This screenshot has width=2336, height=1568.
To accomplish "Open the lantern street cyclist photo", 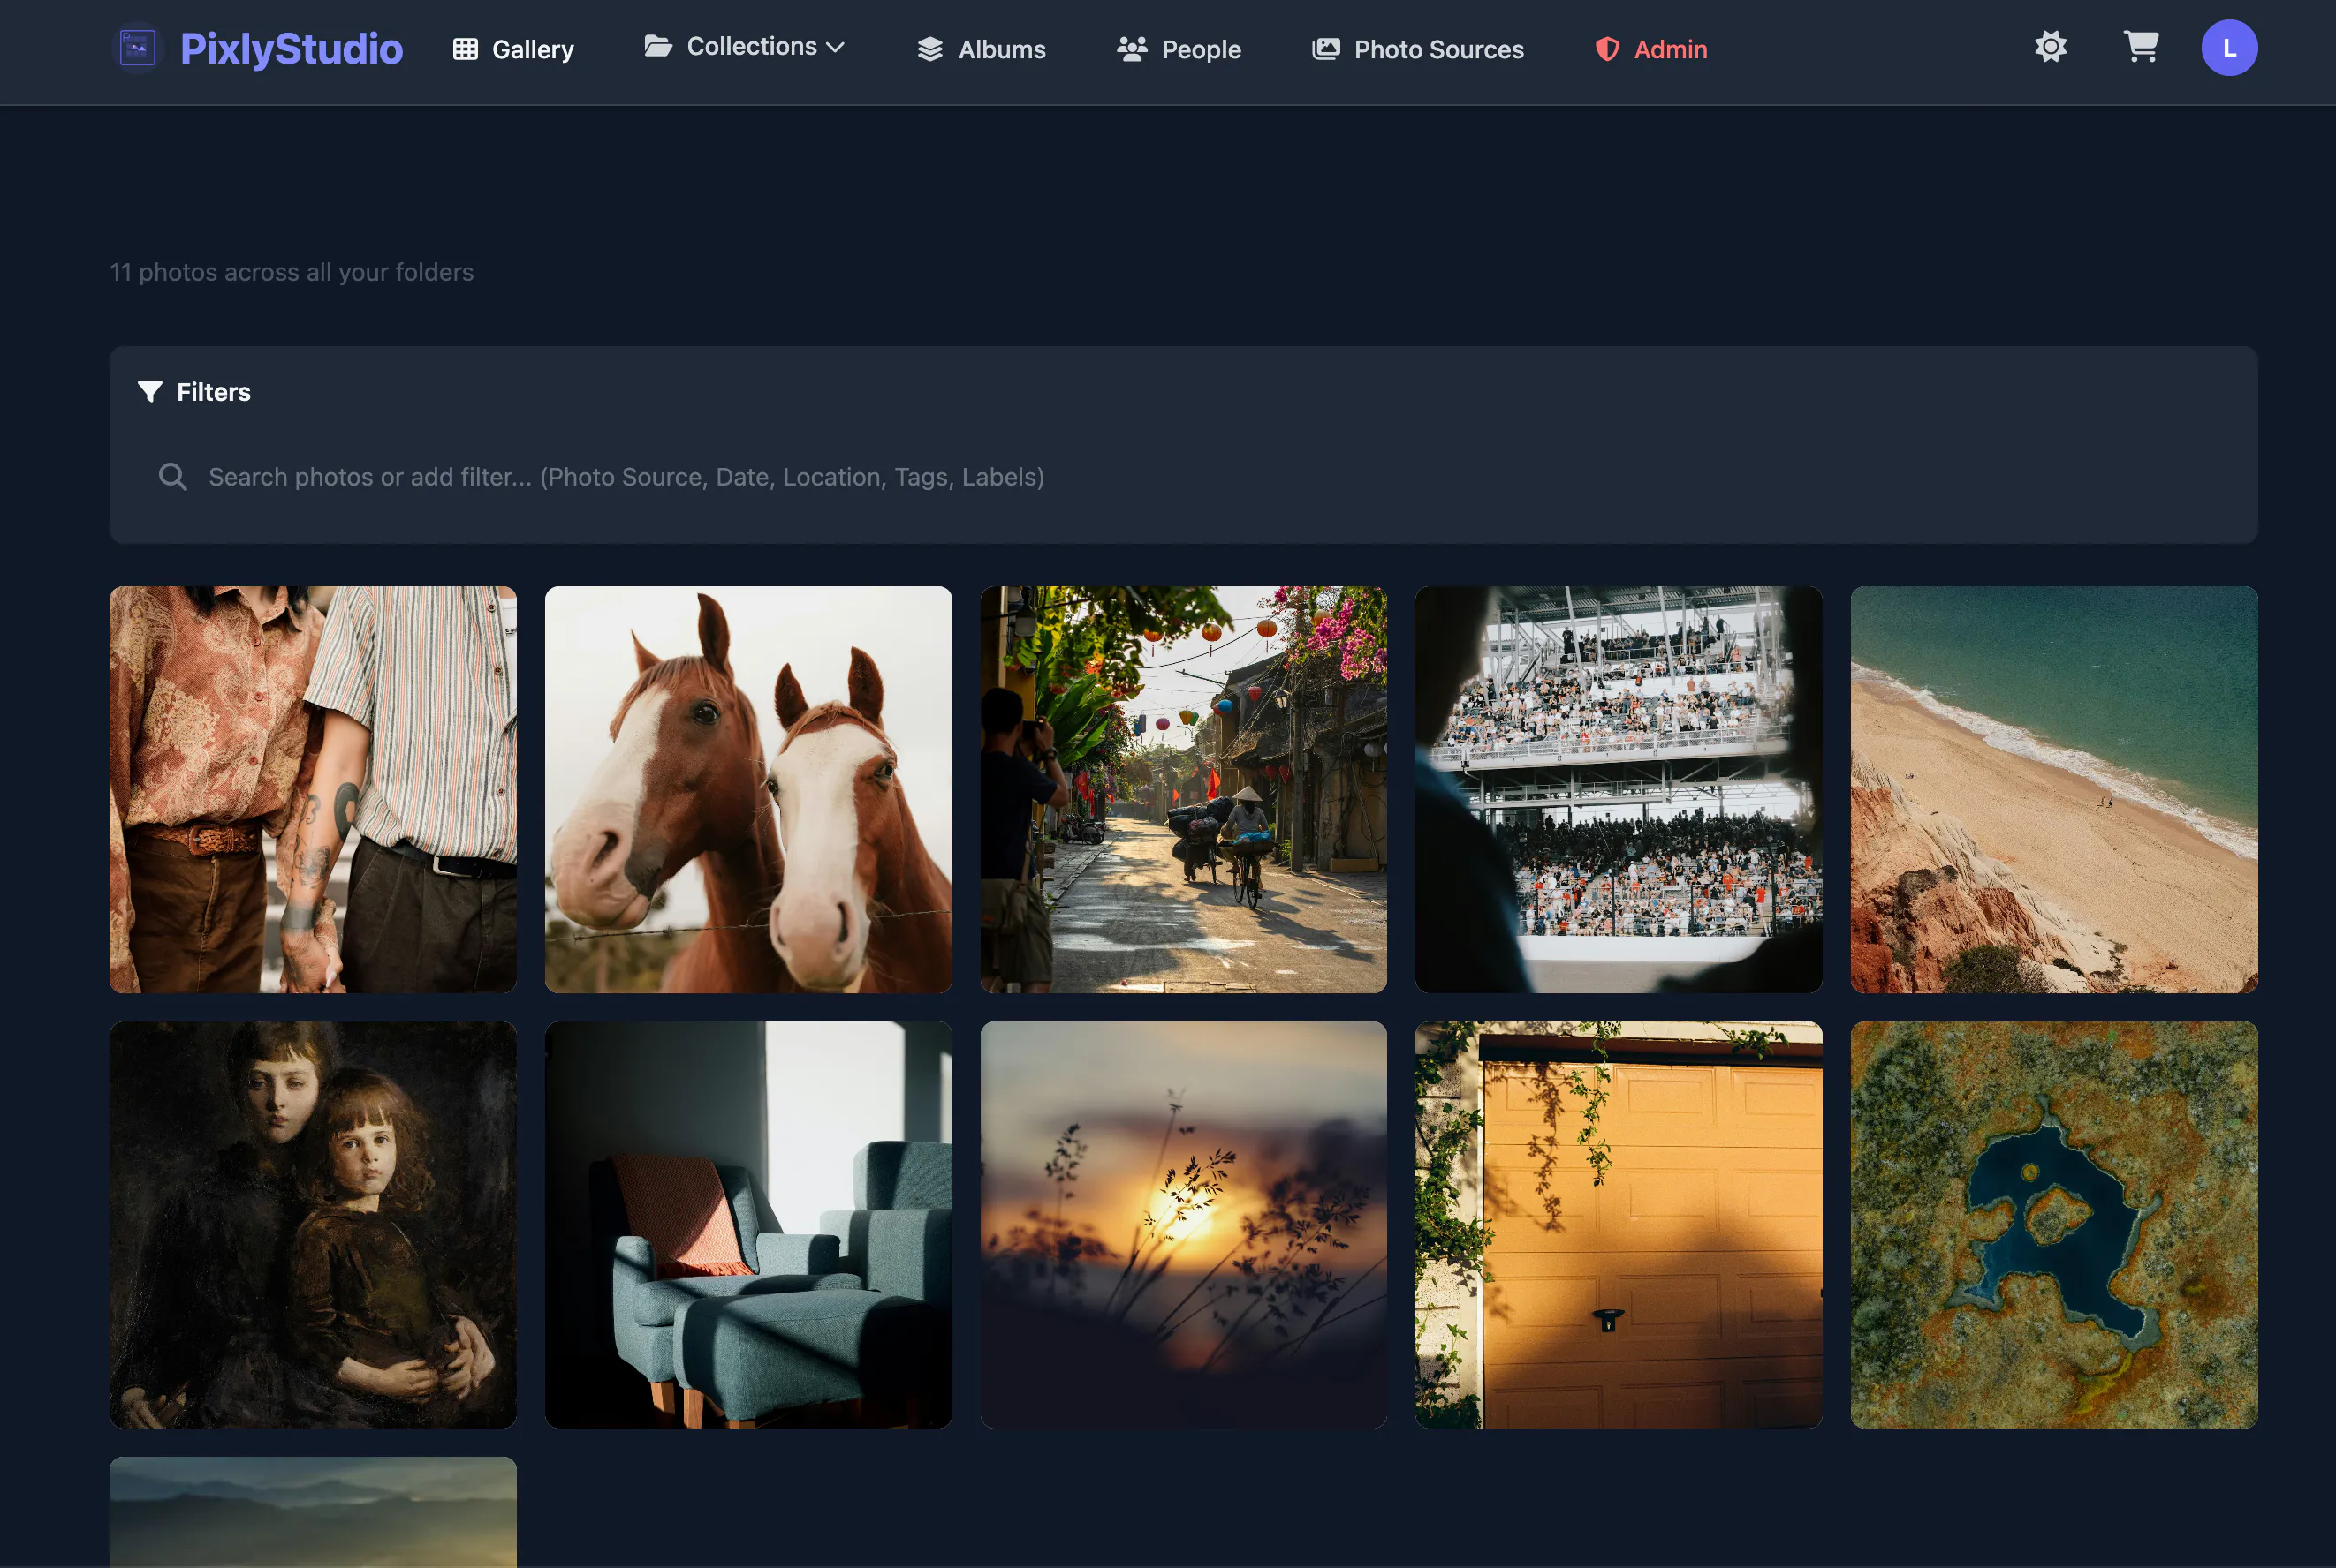I will [1184, 789].
